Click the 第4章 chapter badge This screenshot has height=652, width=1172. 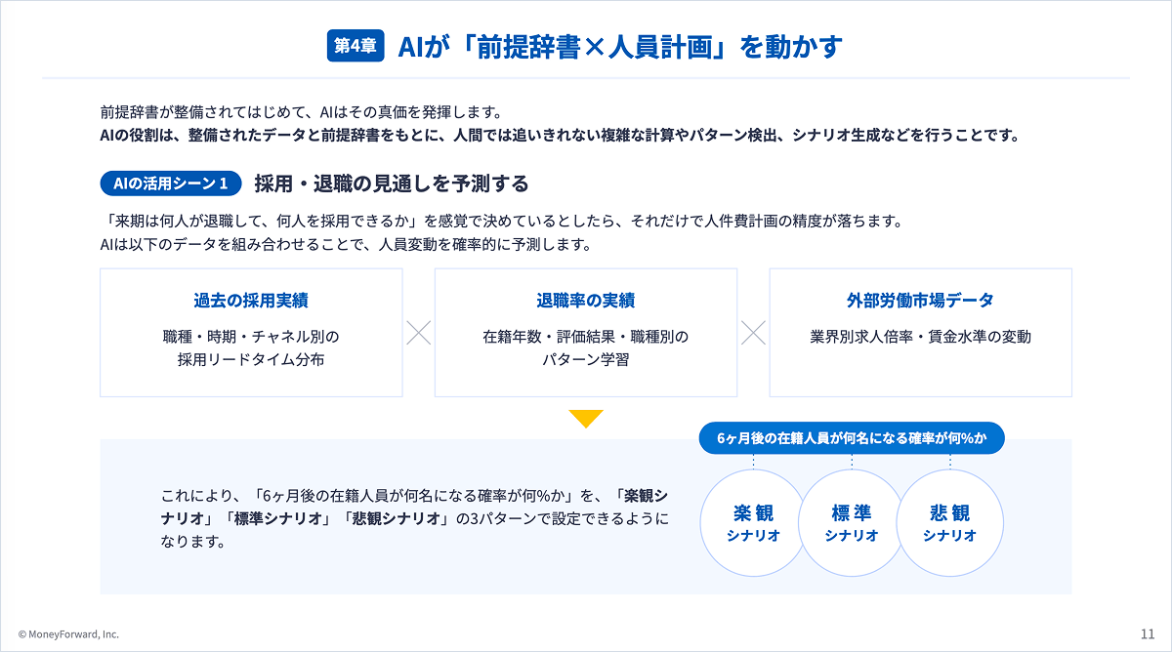click(x=356, y=46)
